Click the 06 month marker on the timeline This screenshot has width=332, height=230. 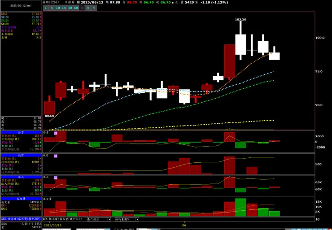point(184,225)
